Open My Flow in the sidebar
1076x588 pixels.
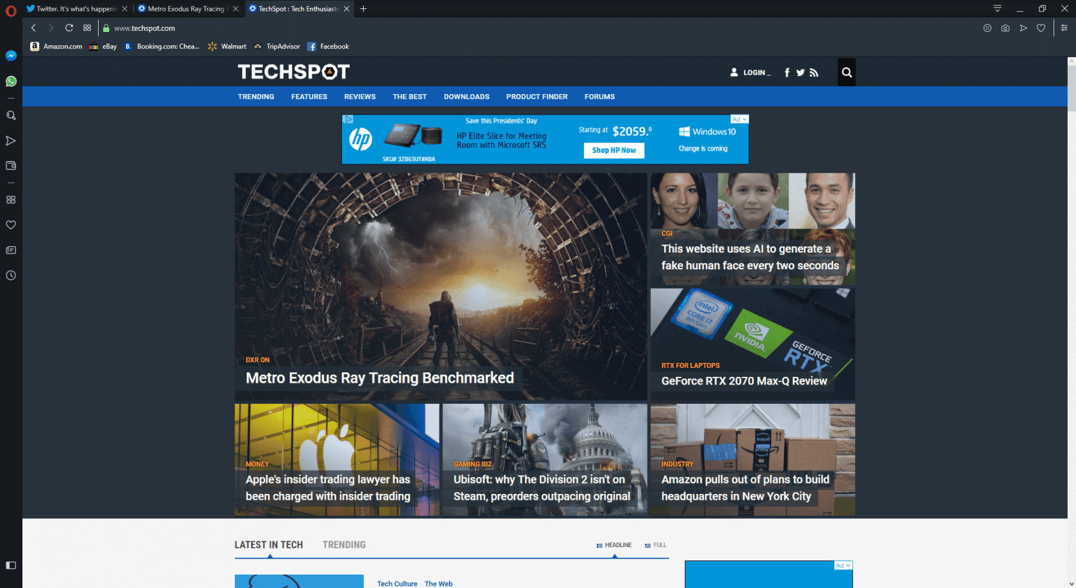click(11, 141)
